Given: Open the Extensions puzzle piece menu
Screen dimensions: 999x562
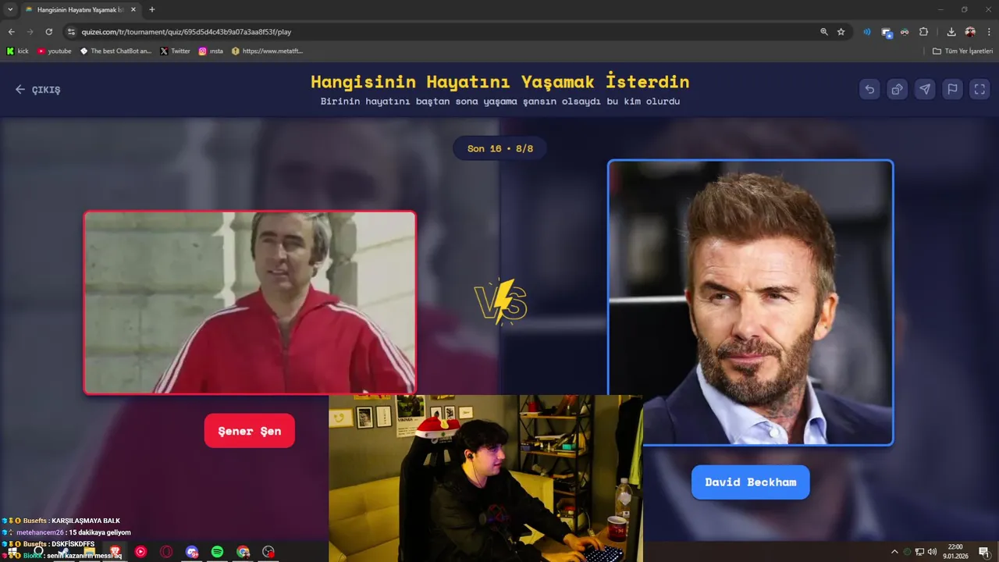Looking at the screenshot, I should pyautogui.click(x=924, y=32).
